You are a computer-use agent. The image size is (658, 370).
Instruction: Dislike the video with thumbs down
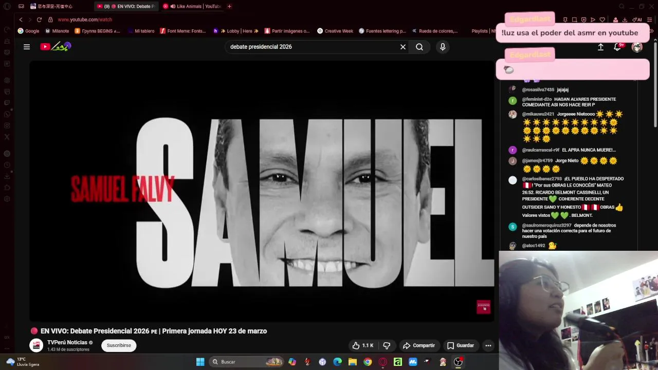[387, 345]
